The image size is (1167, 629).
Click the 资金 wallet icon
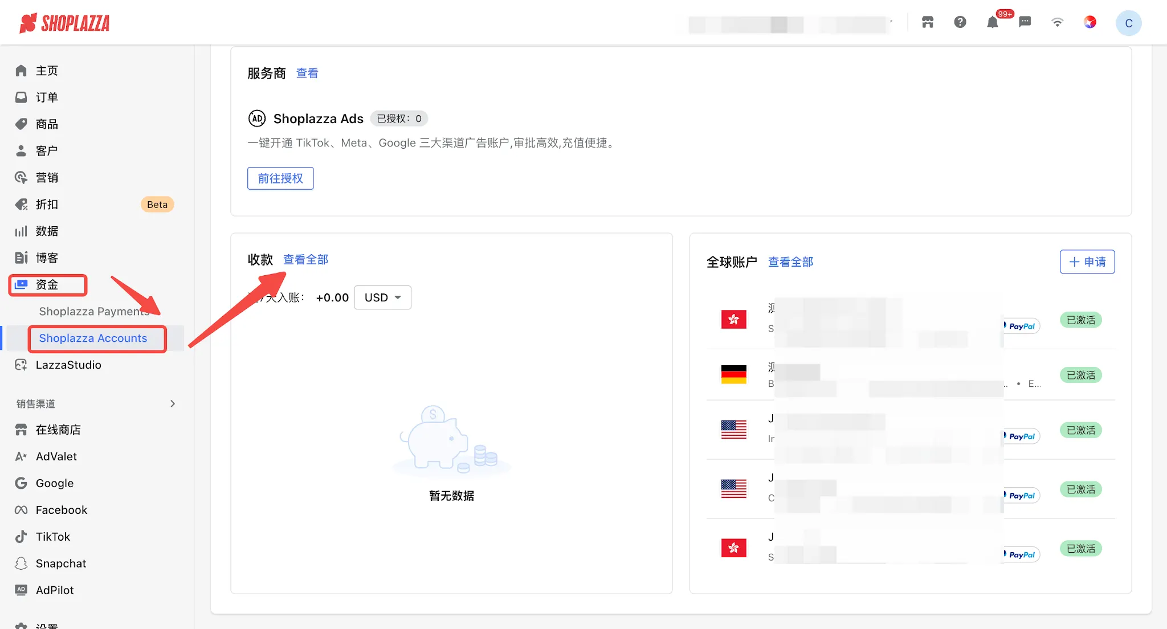click(x=21, y=284)
